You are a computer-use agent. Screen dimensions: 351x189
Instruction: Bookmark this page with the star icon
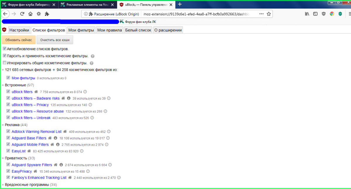[269, 14]
